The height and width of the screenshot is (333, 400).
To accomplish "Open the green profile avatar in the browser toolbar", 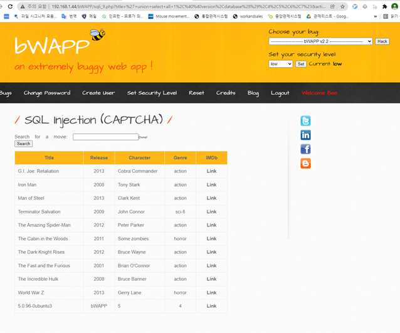I will [x=394, y=6].
